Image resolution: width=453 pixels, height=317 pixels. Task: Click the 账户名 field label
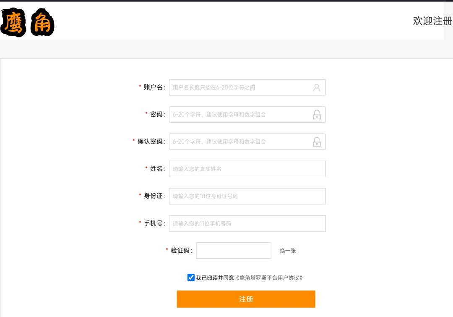point(154,87)
